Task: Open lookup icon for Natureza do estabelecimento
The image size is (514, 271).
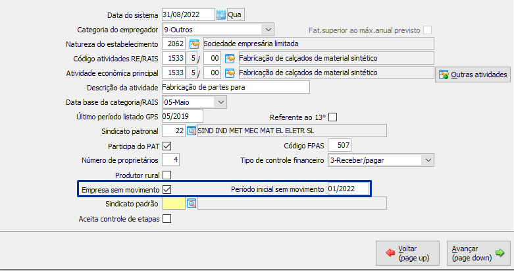Action: (x=194, y=44)
